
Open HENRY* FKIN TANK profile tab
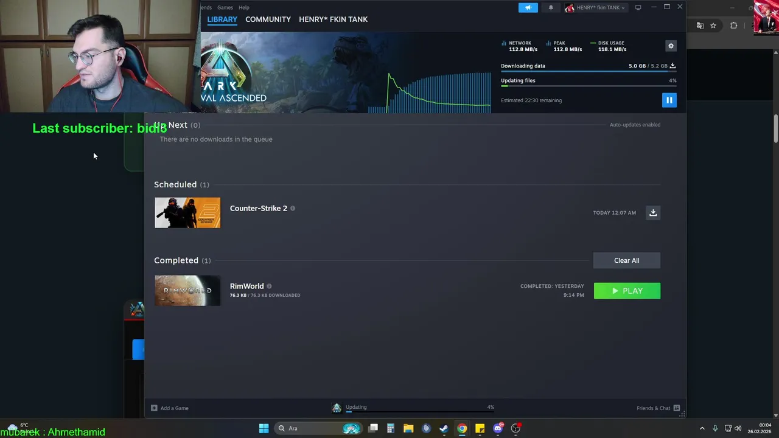(333, 19)
